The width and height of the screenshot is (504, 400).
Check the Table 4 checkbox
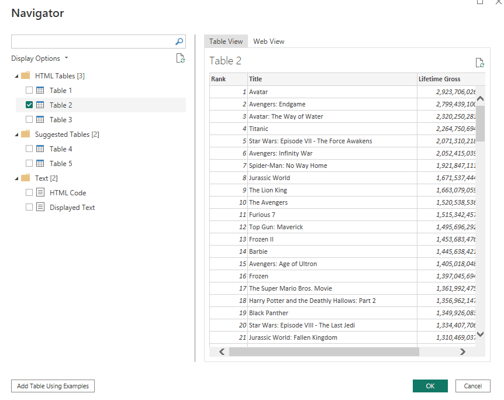(29, 149)
